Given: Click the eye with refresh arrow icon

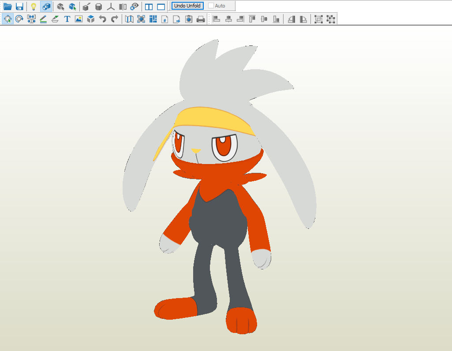Looking at the screenshot, I should 134,6.
